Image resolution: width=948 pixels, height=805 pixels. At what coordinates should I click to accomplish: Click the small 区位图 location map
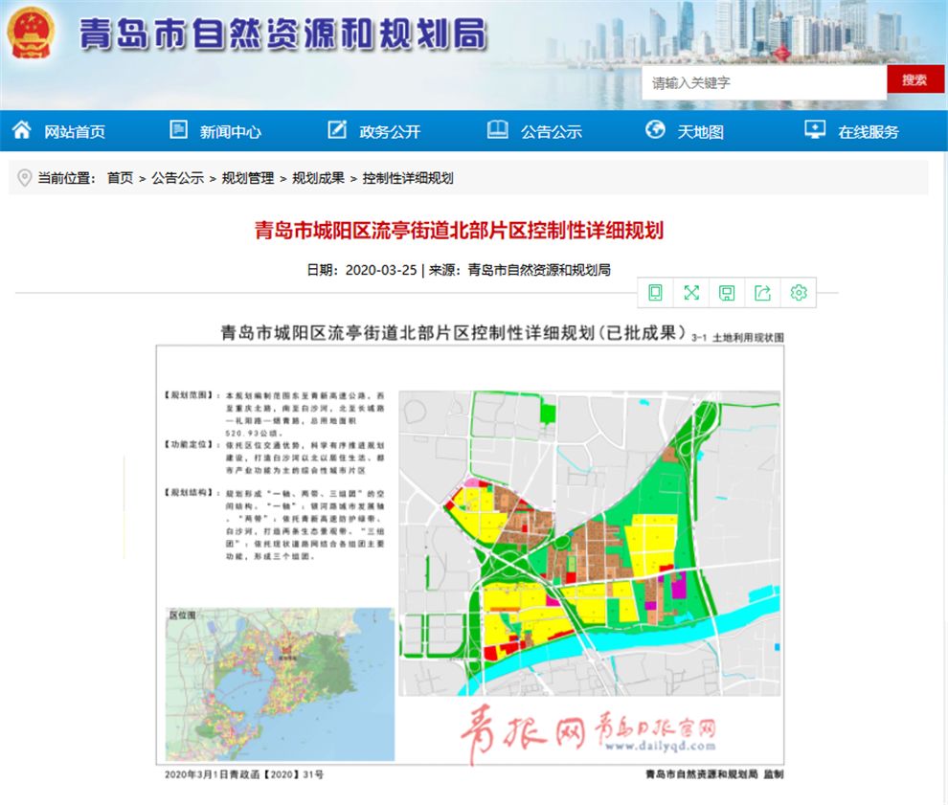[x=279, y=683]
